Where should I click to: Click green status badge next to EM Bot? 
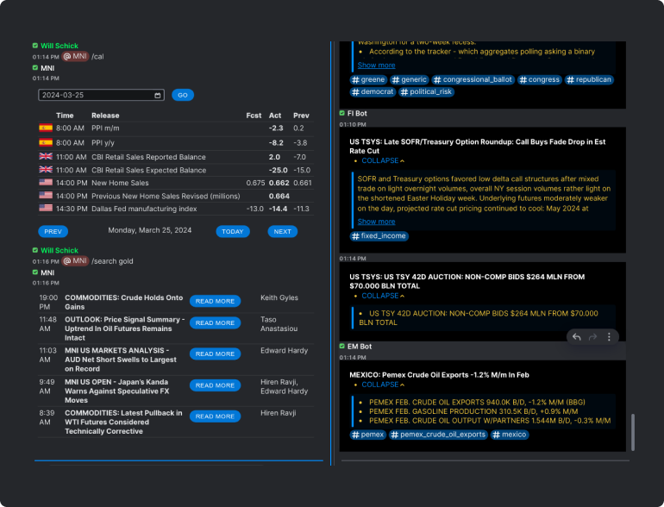pos(342,346)
